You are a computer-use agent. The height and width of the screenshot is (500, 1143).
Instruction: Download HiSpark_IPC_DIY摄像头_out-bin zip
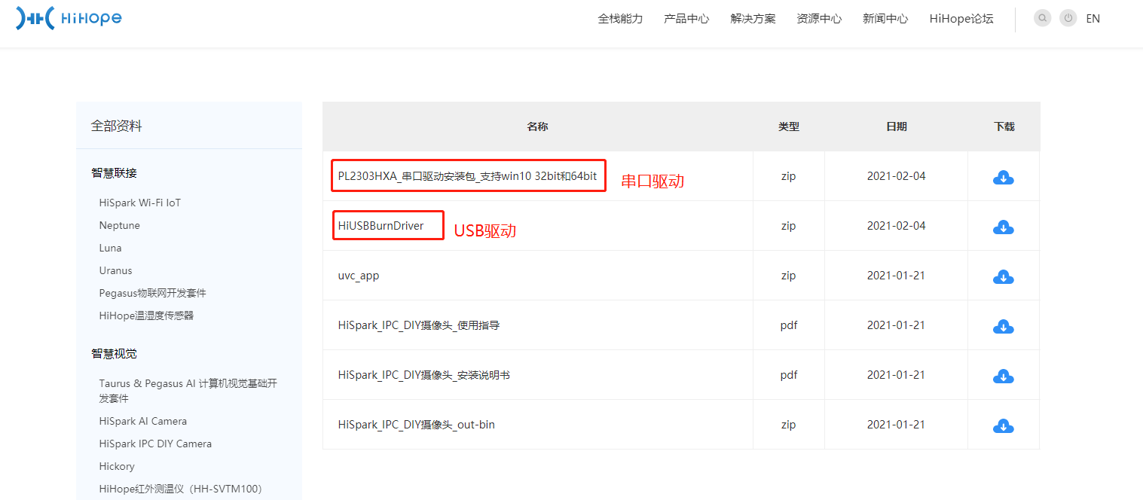pyautogui.click(x=1003, y=426)
